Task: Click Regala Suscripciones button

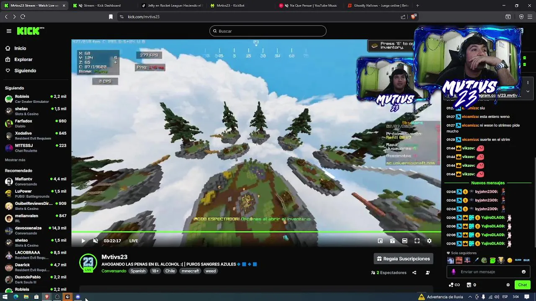Action: tap(403, 259)
